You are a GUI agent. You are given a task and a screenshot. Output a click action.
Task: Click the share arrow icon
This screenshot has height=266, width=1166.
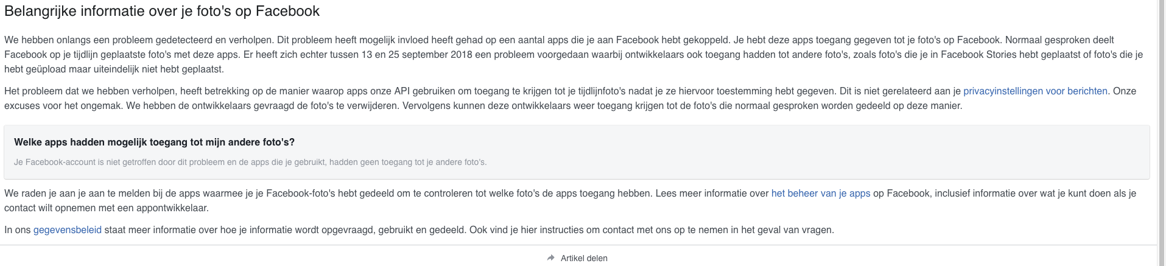(x=551, y=258)
